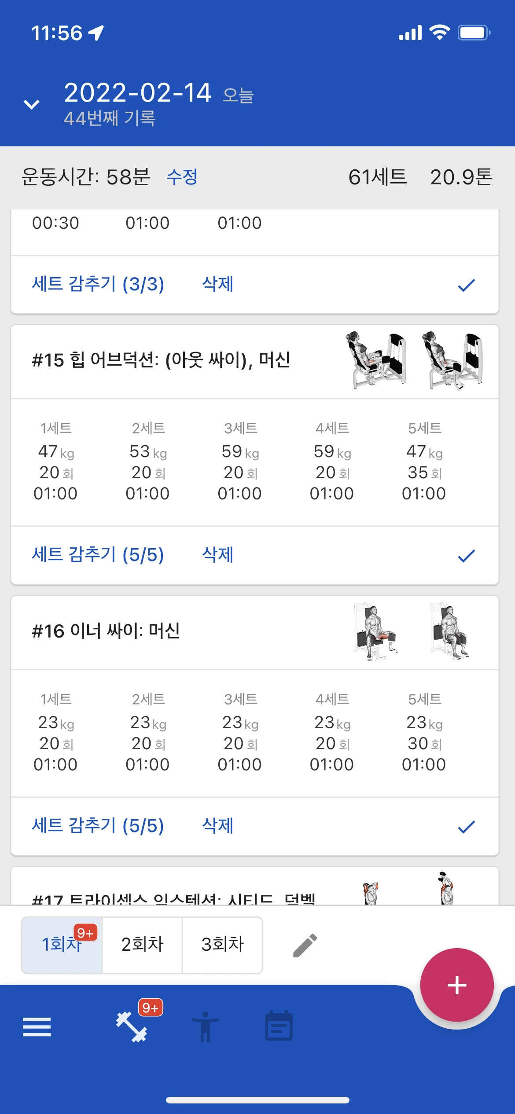Collapse sets with 세트 감추기 (5/5) for #16
Screen dimensions: 515x1114
[98, 826]
